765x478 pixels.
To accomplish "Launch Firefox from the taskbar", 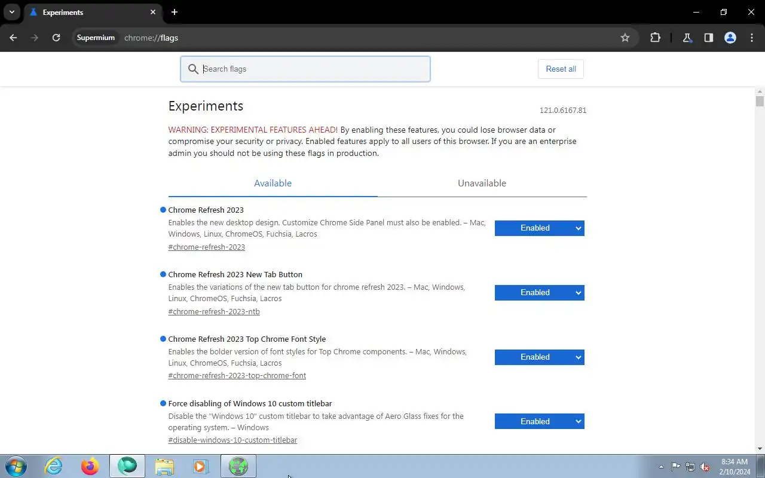I will point(90,466).
